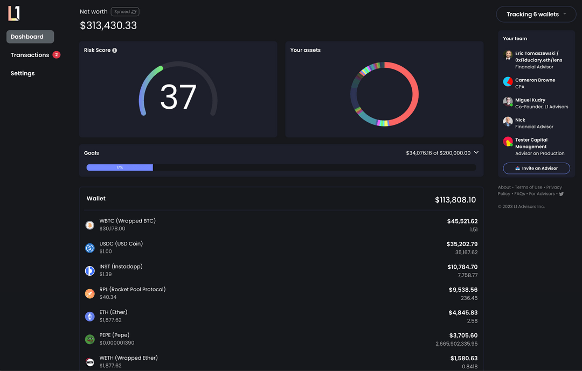582x371 pixels.
Task: Open the For Advisors link
Action: pyautogui.click(x=542, y=194)
